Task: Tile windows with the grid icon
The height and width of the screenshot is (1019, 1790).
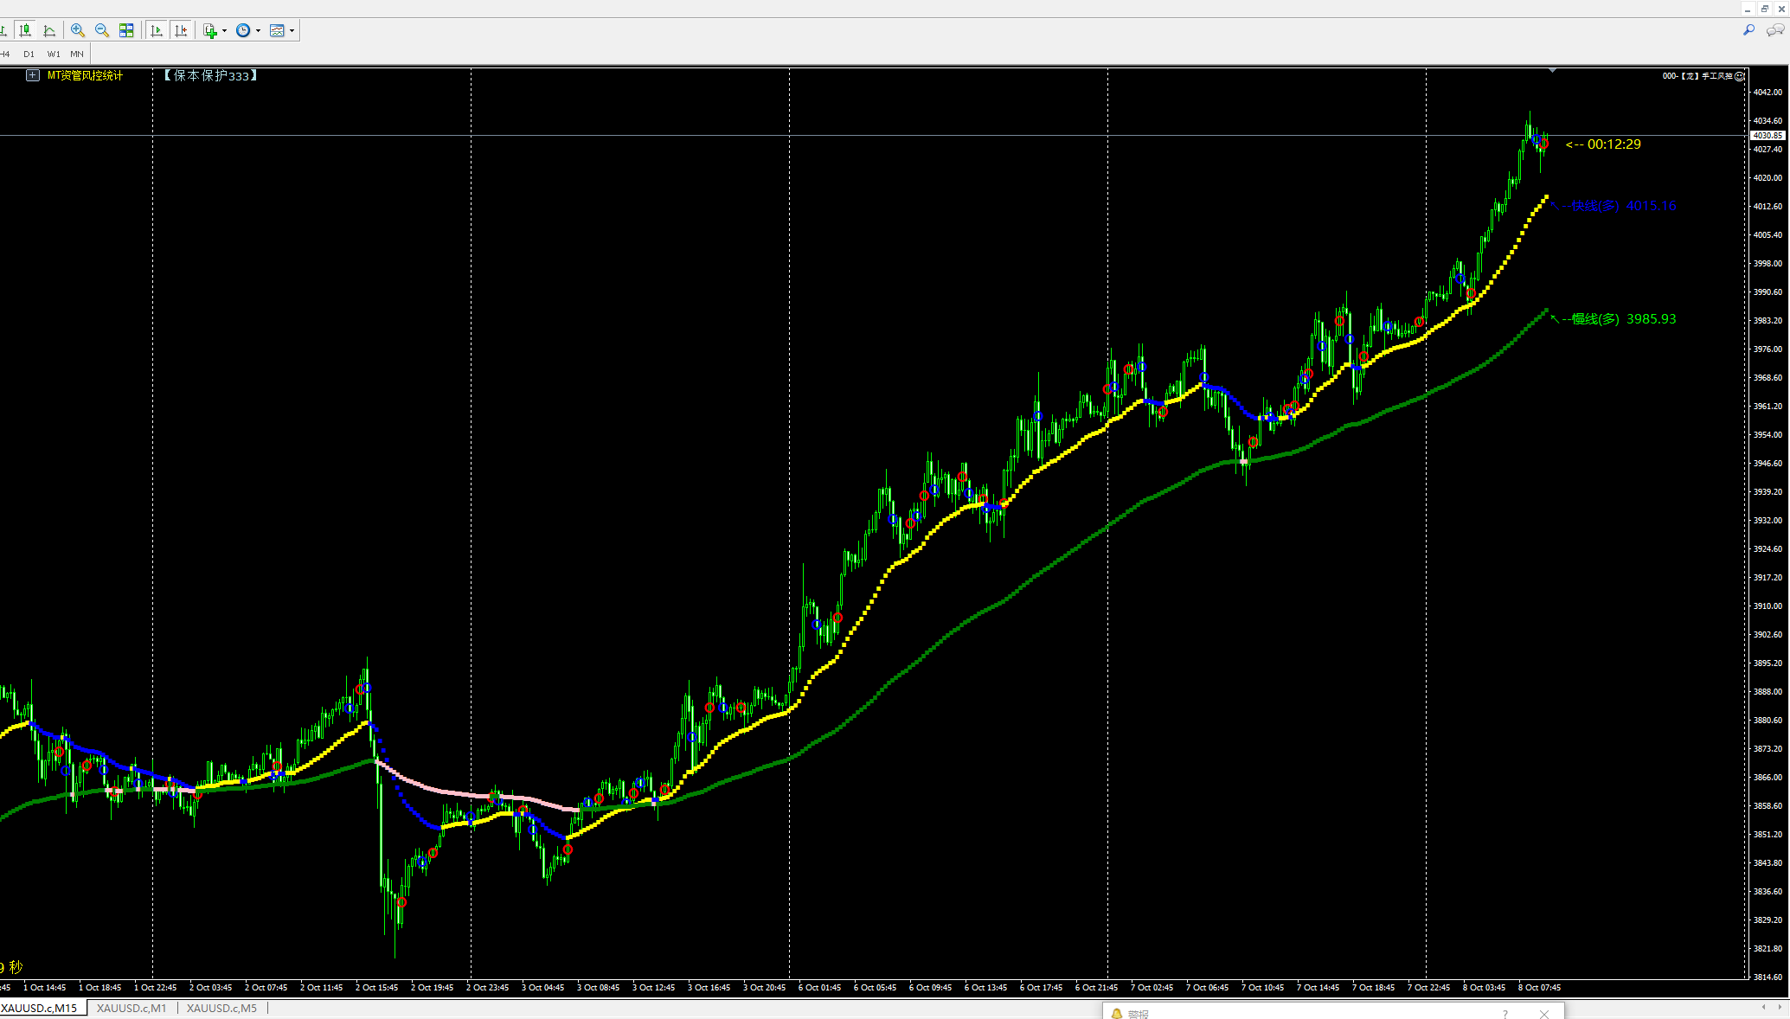Action: (126, 30)
